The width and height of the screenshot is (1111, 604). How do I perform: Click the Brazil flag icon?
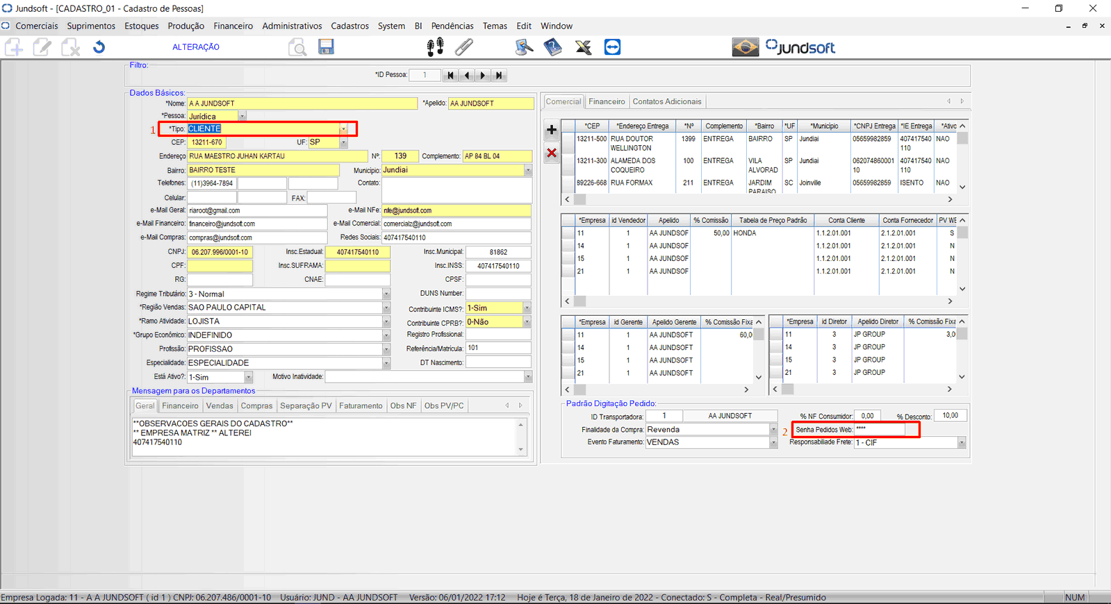point(745,47)
